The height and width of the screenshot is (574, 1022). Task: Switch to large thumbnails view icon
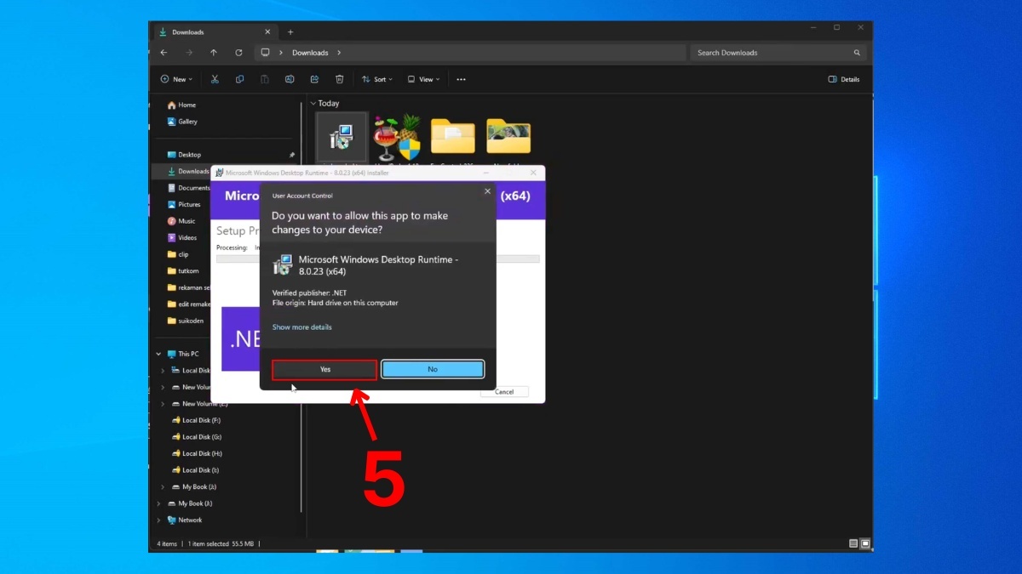pyautogui.click(x=865, y=543)
